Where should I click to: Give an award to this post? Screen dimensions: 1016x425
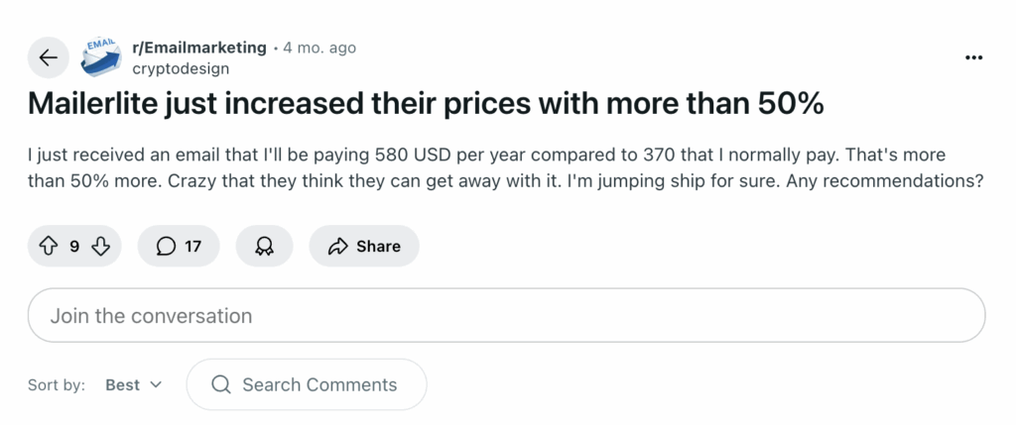point(264,246)
